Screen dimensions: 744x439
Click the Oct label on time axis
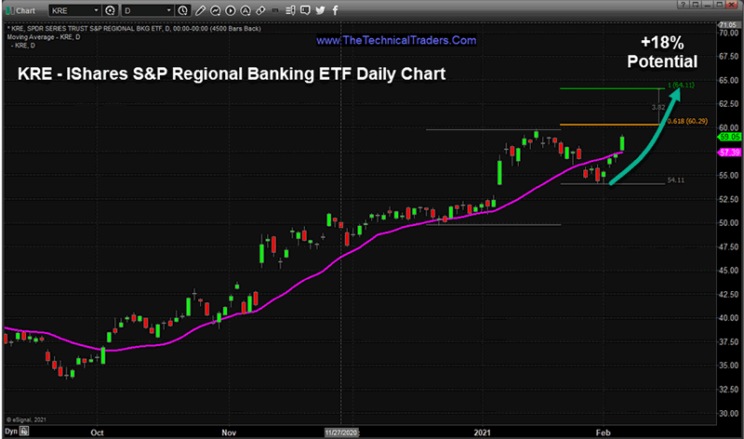[98, 432]
